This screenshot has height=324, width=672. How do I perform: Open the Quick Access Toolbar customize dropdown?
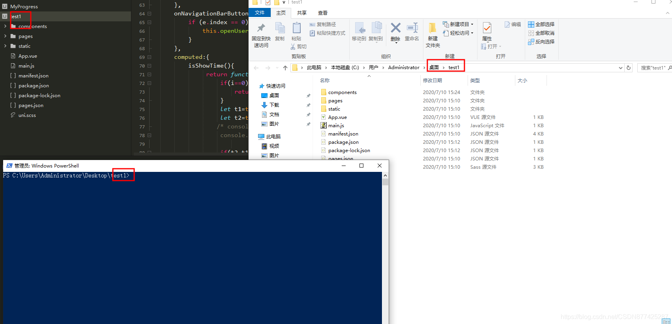click(x=284, y=2)
